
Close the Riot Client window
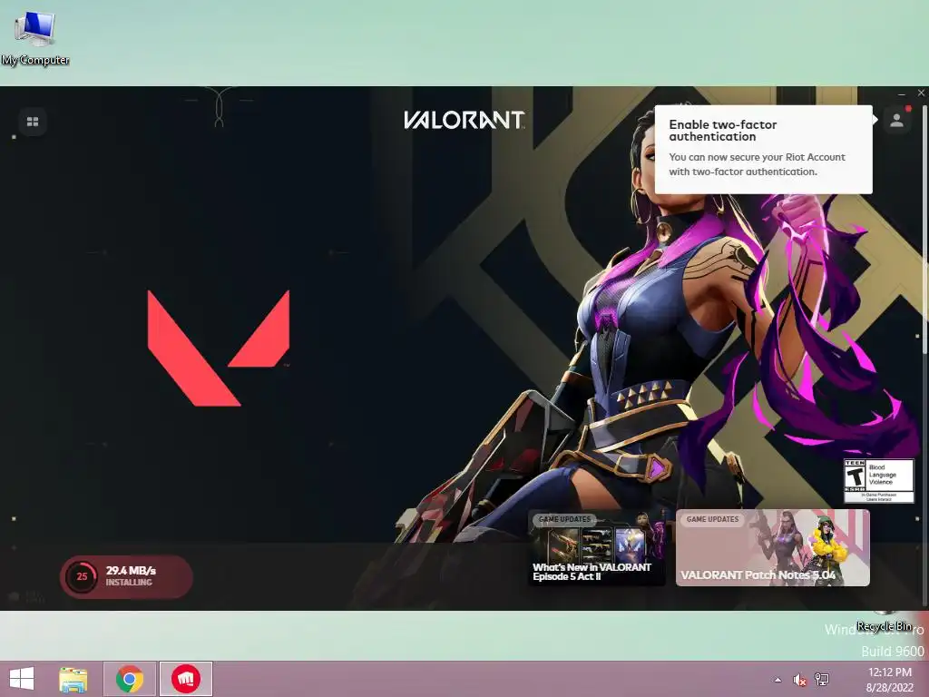click(x=921, y=93)
